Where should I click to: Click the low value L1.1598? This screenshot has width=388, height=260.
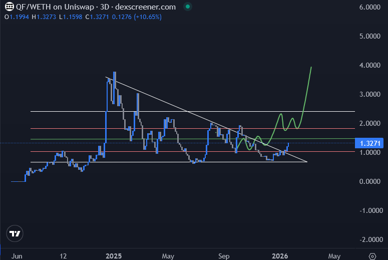pos(71,17)
